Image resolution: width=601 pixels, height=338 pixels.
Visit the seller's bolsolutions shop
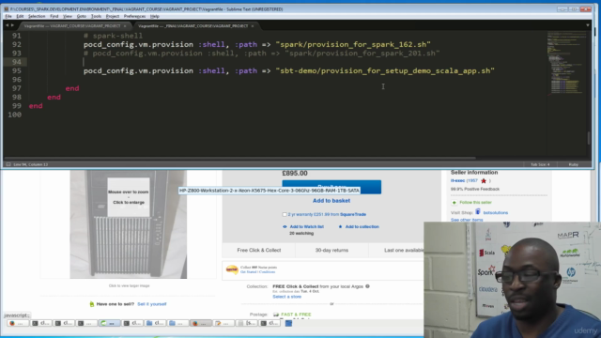pyautogui.click(x=495, y=213)
